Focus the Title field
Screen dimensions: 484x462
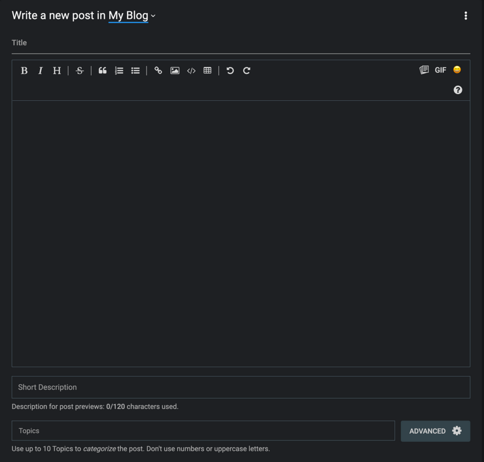241,43
